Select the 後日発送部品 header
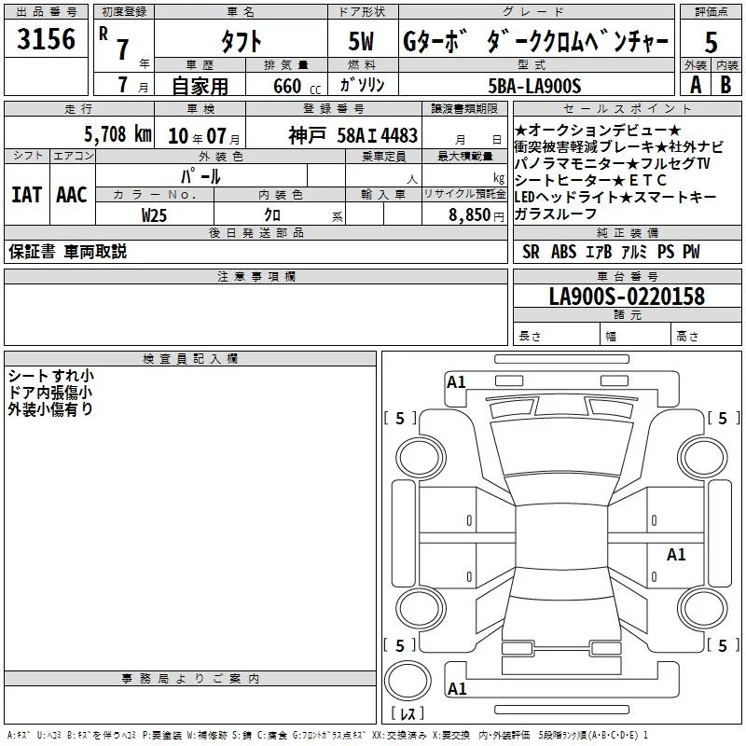The image size is (746, 746). coord(256,232)
